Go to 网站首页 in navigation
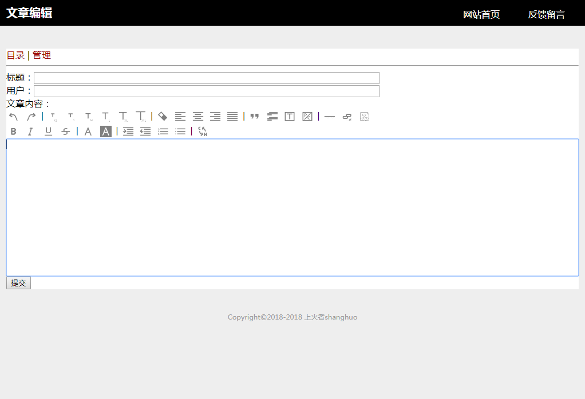The height and width of the screenshot is (399, 585). pos(481,14)
